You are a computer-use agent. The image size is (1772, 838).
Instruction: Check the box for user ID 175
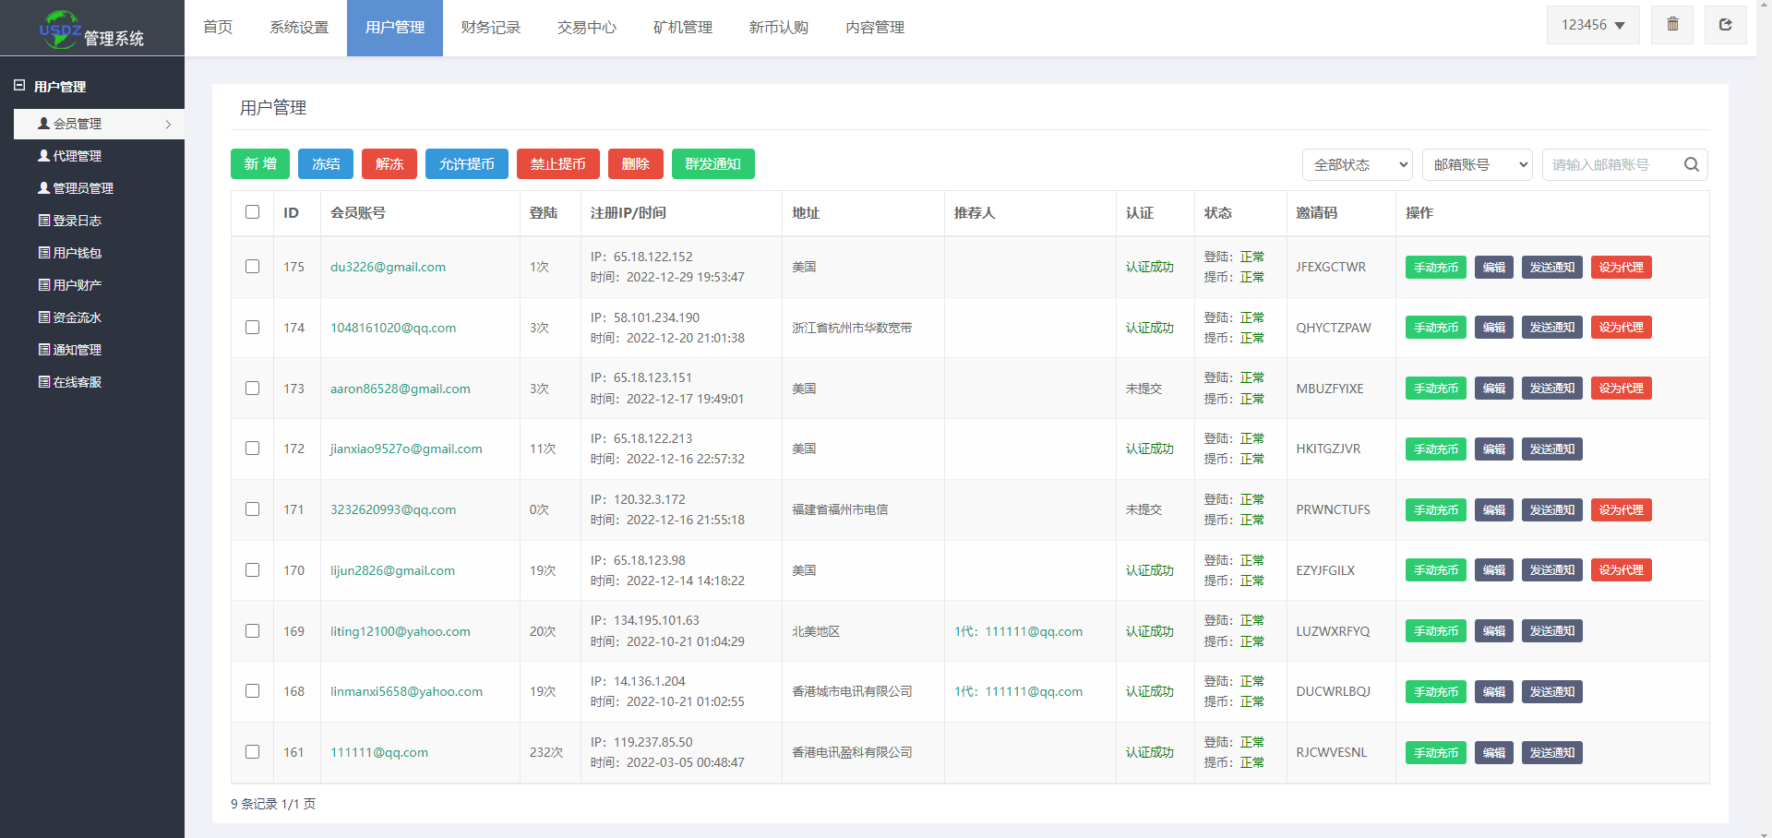pos(252,267)
